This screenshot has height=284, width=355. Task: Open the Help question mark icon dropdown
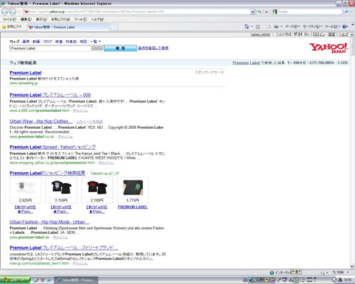[346, 26]
